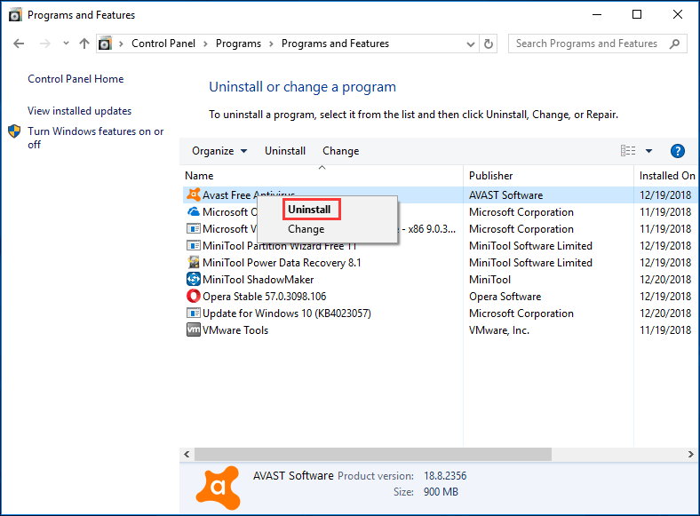
Task: Click the AVAST Software publisher cell
Action: (x=505, y=195)
